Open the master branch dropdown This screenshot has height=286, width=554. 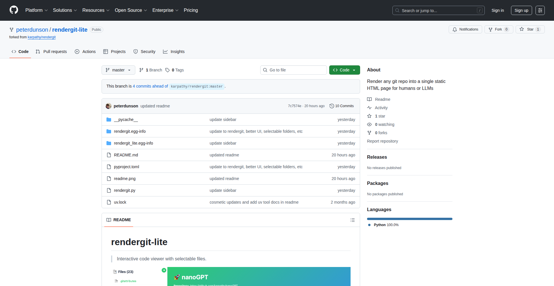(x=118, y=70)
